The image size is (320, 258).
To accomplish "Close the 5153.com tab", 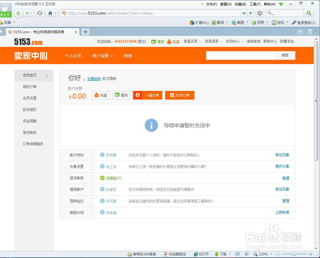I will click(76, 32).
